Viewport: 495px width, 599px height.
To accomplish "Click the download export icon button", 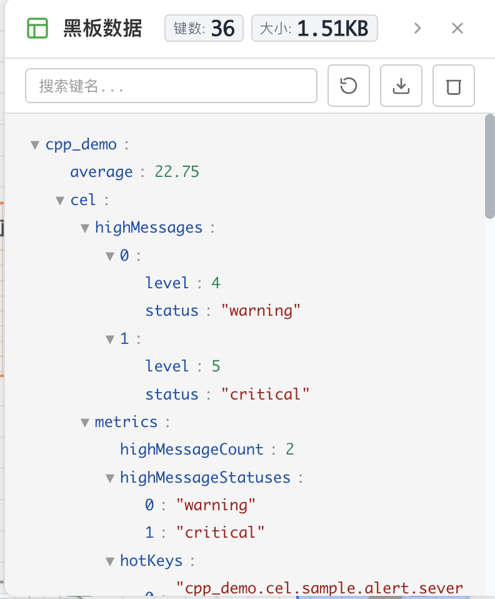I will tap(401, 86).
